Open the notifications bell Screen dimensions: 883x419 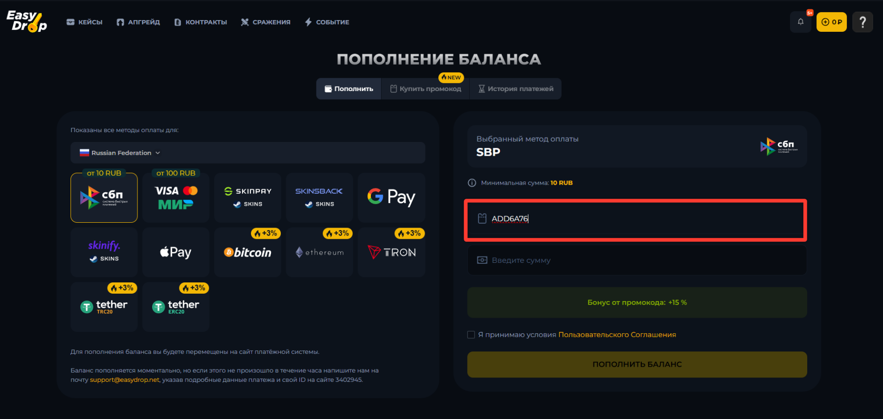pyautogui.click(x=801, y=22)
